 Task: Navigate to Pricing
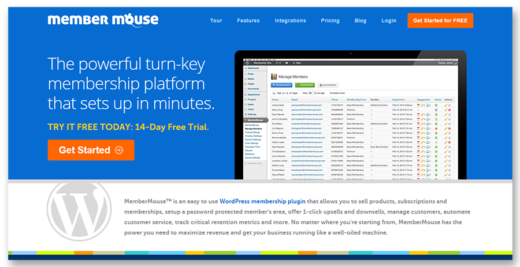(x=330, y=21)
